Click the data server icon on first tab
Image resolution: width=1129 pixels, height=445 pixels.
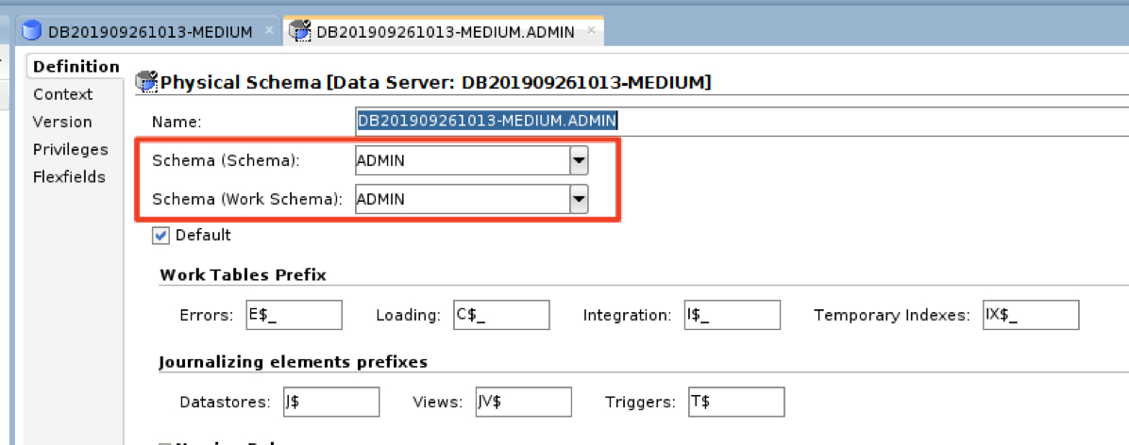click(x=32, y=31)
